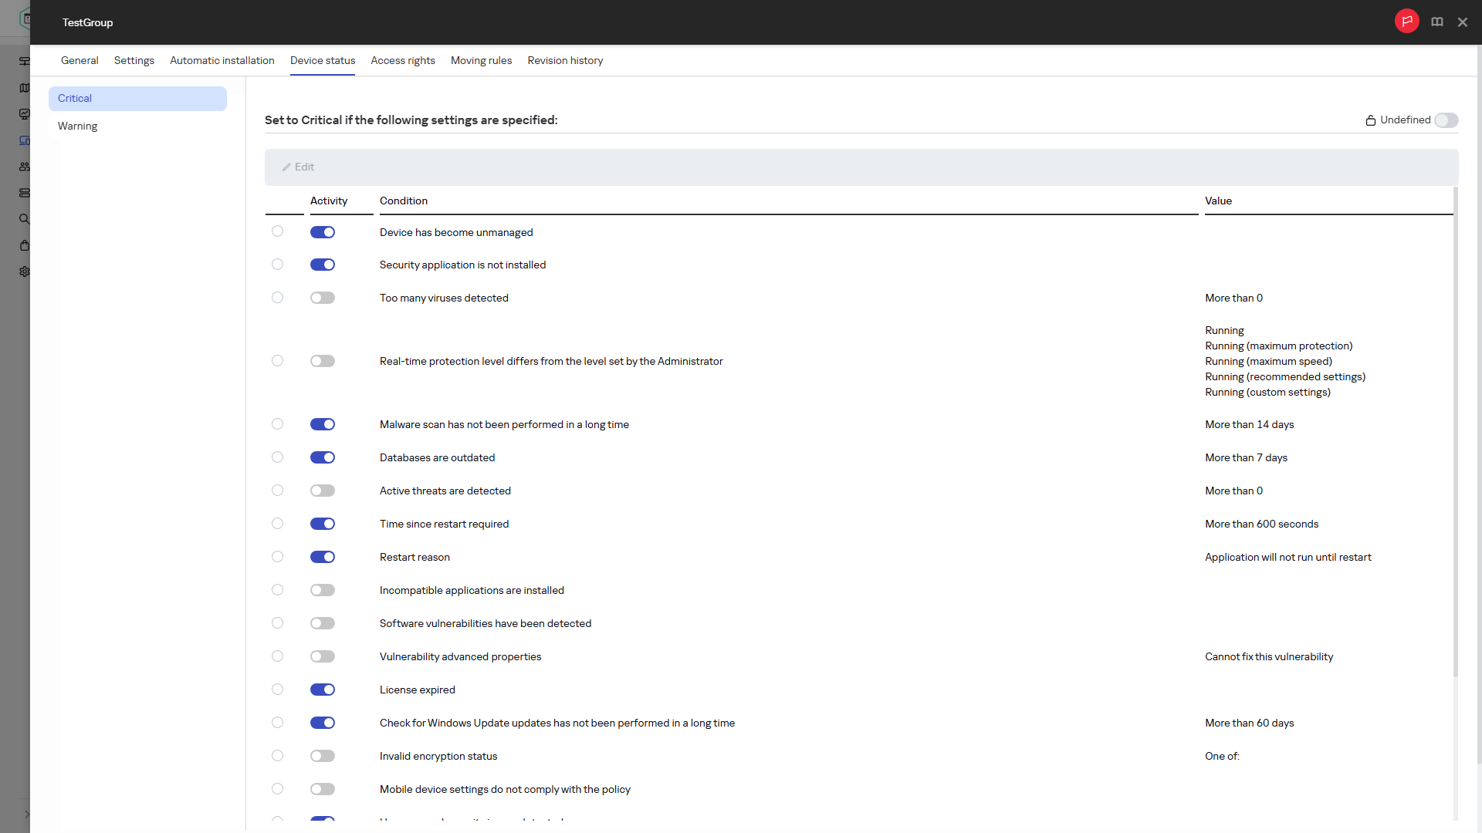Click the Edit pencil button
This screenshot has height=833, width=1482.
click(298, 167)
